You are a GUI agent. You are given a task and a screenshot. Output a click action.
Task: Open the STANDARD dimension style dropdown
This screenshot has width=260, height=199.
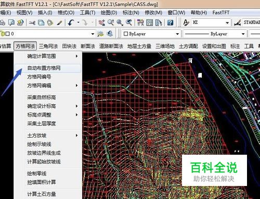[x=251, y=22]
